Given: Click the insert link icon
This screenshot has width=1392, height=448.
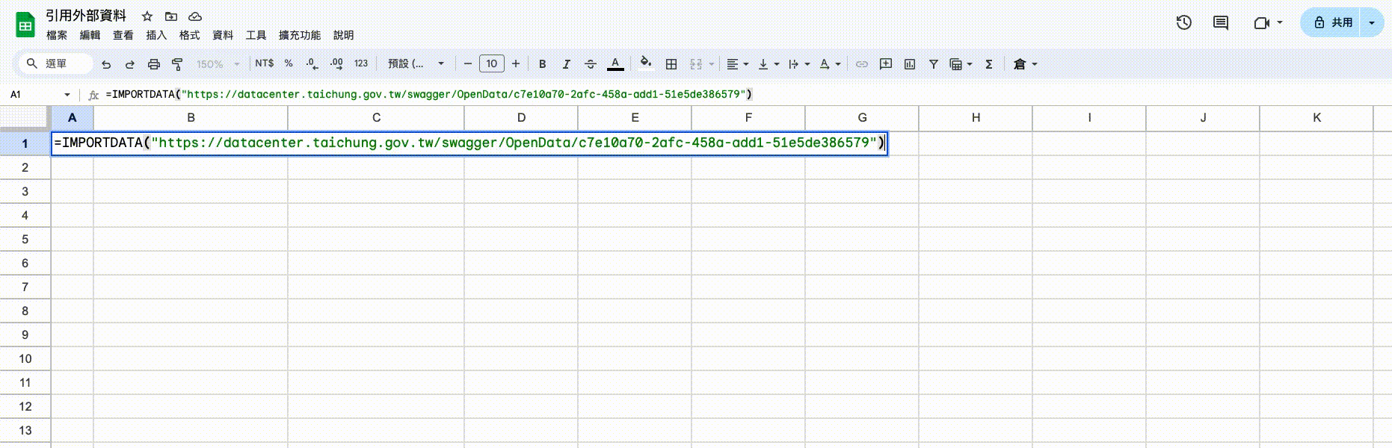Looking at the screenshot, I should pos(862,64).
